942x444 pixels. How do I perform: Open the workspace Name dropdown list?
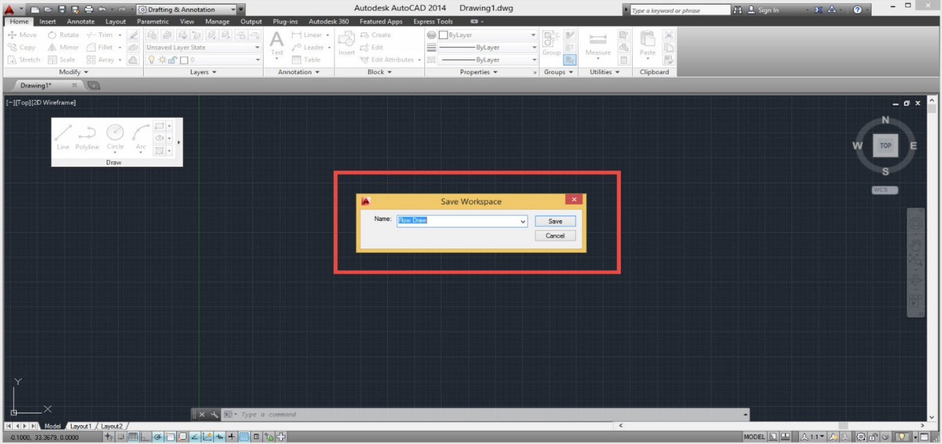point(523,221)
